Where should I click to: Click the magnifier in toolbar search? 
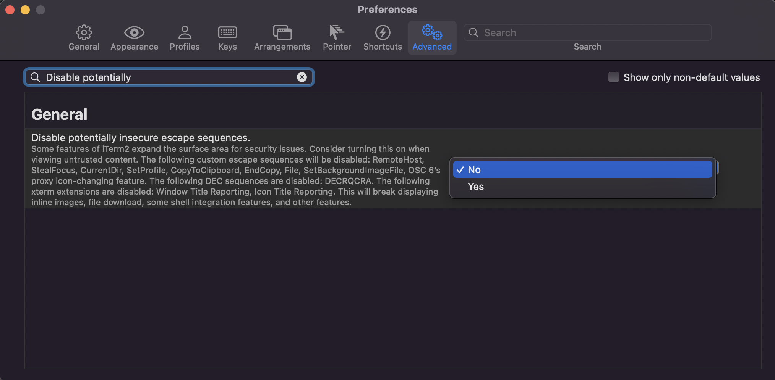[x=473, y=33]
